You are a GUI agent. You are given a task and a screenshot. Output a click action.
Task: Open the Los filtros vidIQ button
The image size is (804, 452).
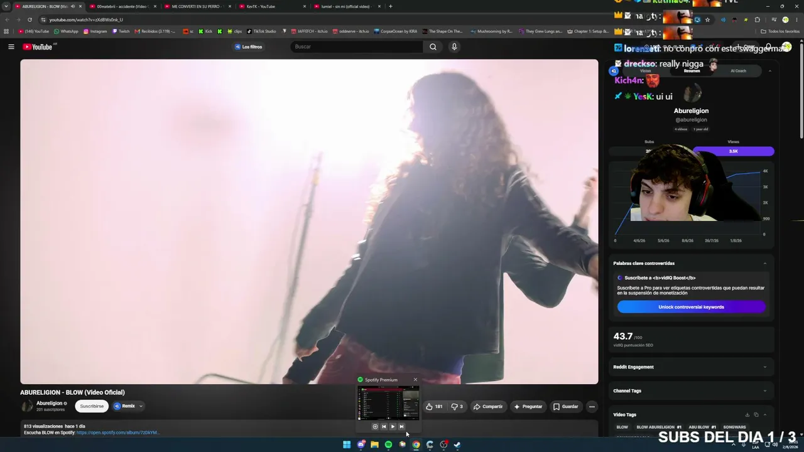click(249, 46)
